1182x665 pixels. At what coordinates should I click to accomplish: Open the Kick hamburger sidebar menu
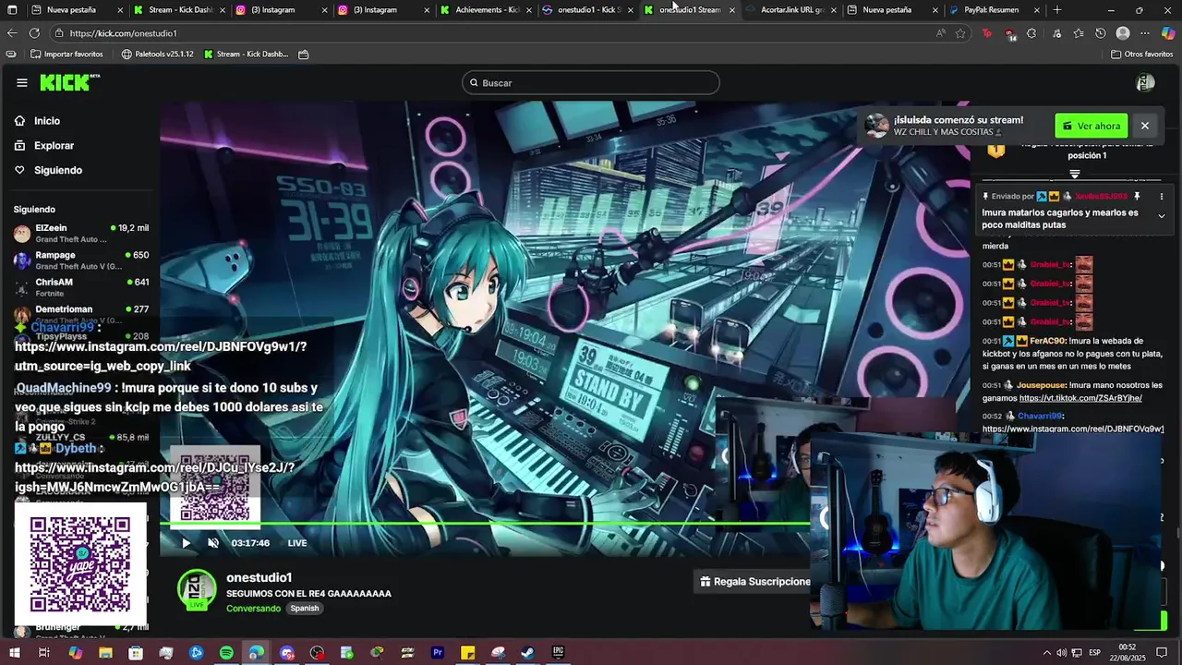click(x=21, y=82)
